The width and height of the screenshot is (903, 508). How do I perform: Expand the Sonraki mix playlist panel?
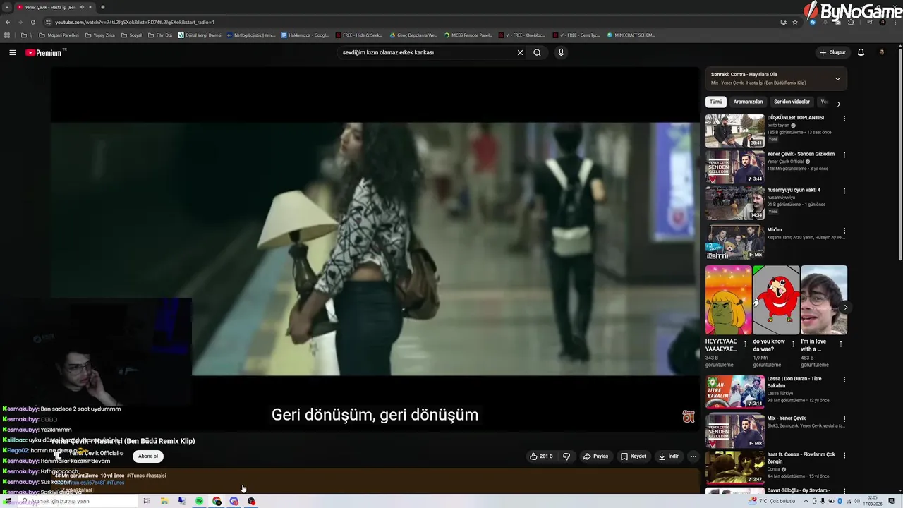point(837,78)
